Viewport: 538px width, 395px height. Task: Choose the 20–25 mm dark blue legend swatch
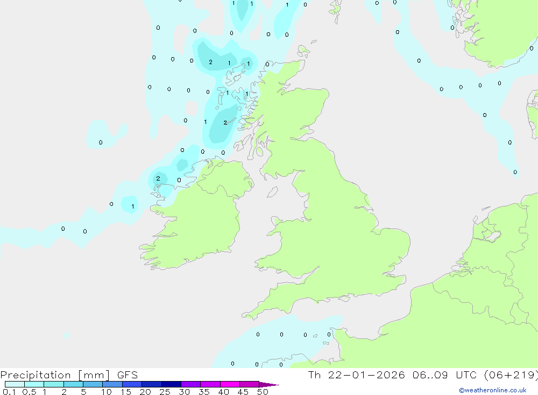click(152, 384)
